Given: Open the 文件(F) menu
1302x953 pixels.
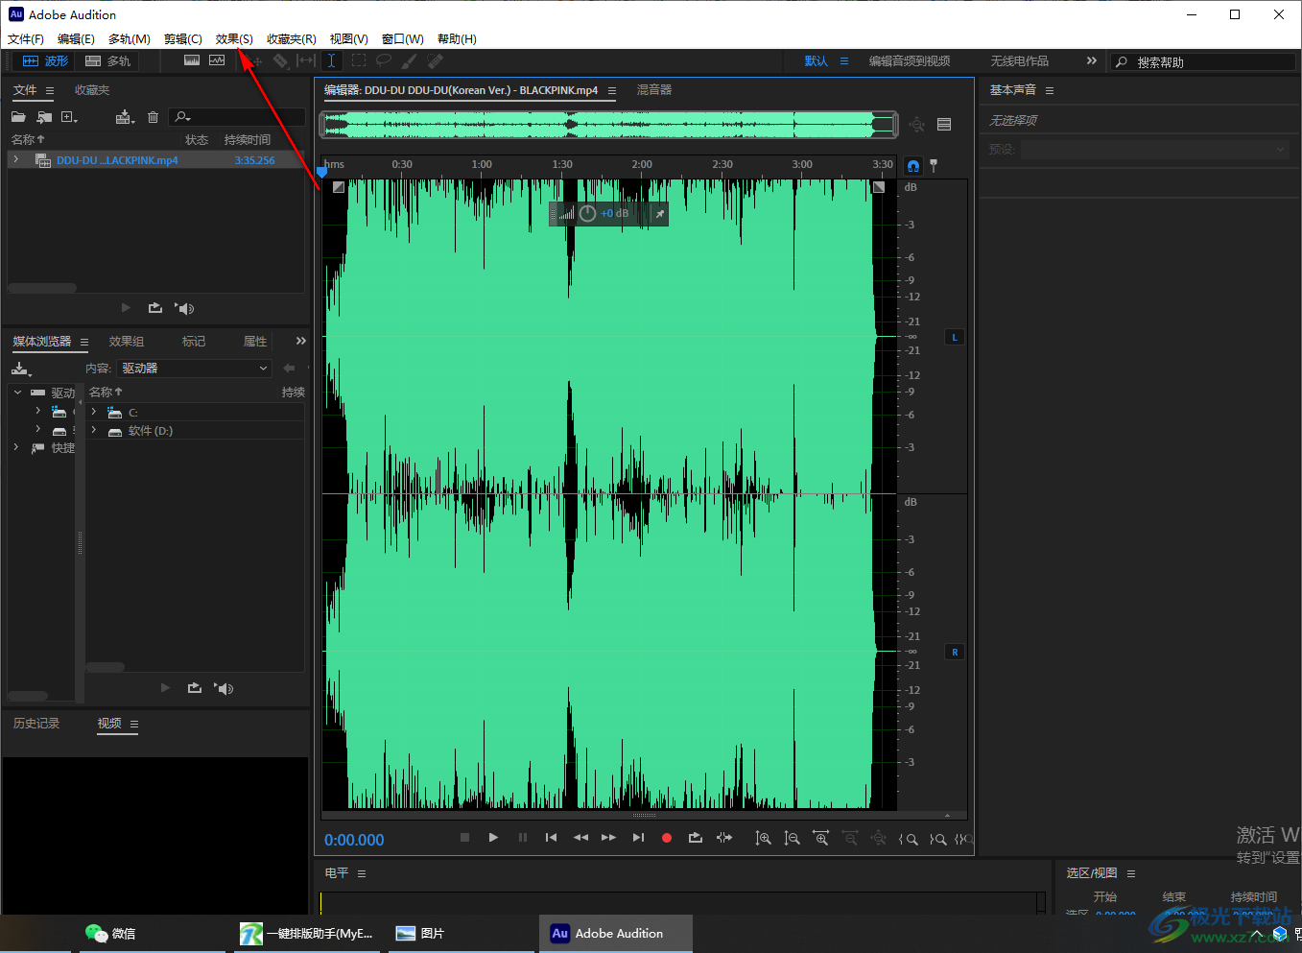Looking at the screenshot, I should point(26,39).
